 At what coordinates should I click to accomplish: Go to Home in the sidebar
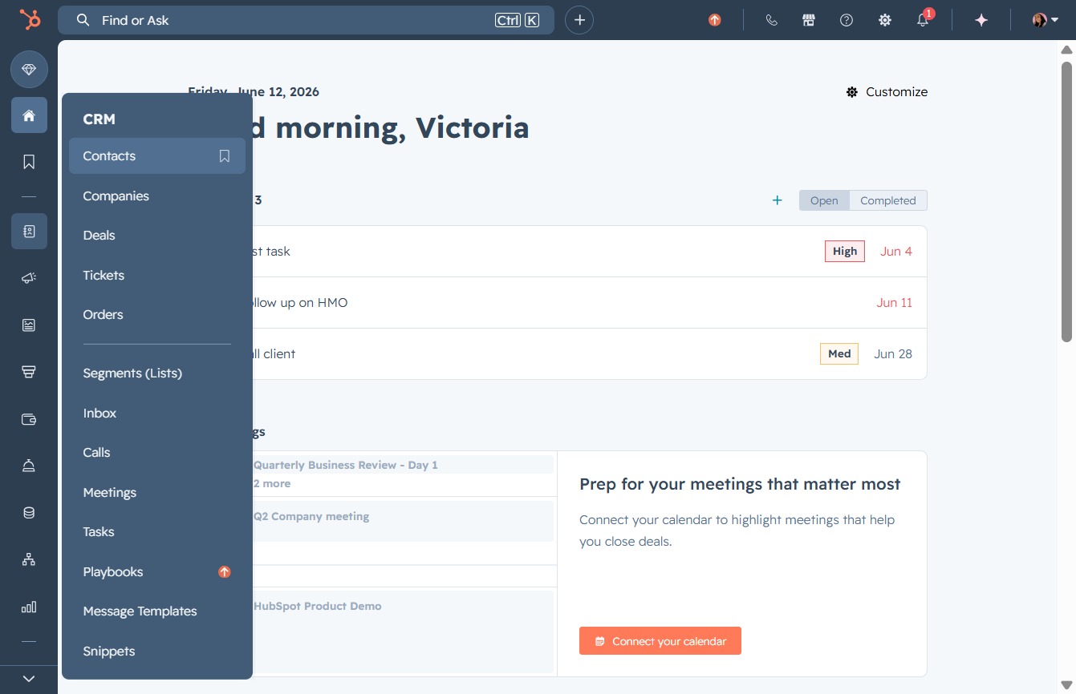point(29,115)
